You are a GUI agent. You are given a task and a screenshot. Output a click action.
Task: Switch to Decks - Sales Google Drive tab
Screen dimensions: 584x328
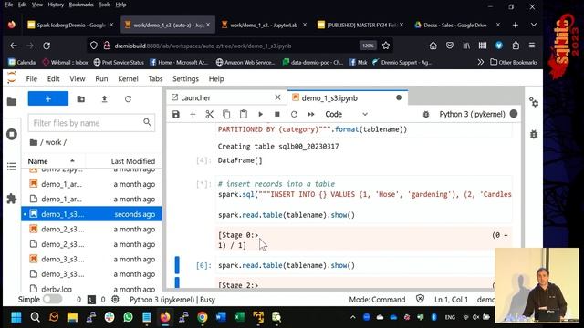pos(455,25)
